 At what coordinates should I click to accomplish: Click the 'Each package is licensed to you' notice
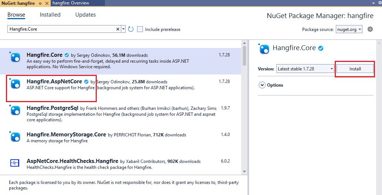(x=124, y=185)
